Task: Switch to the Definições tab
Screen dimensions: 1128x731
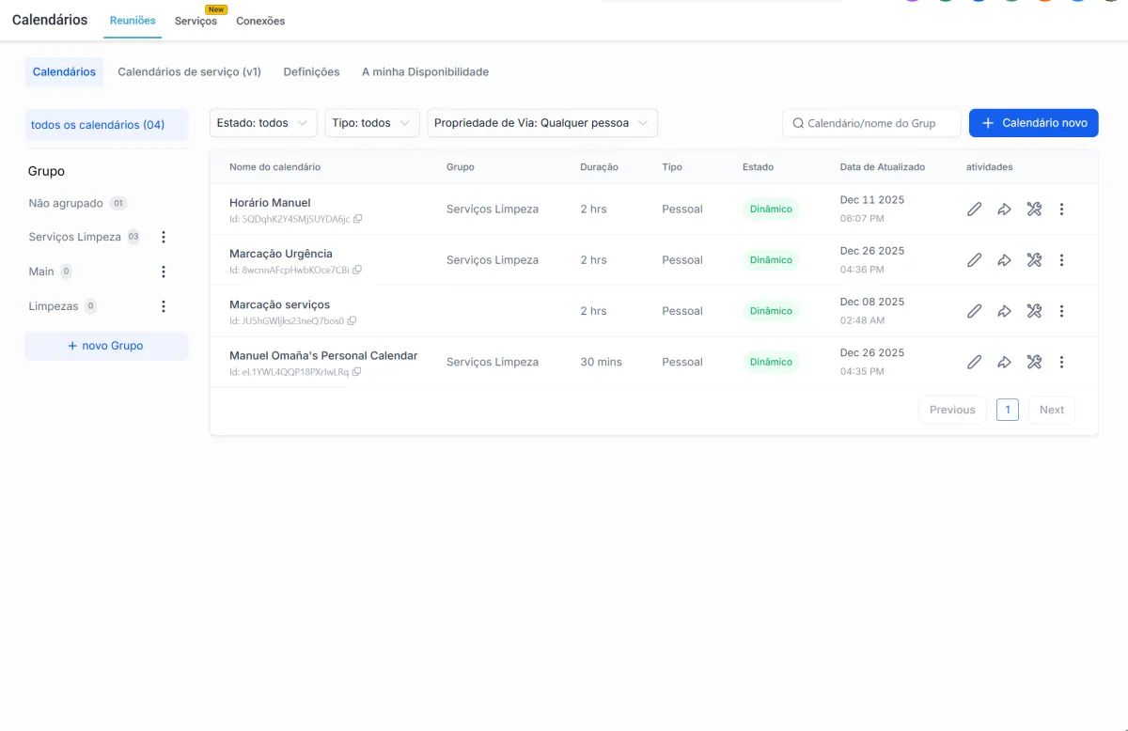Action: [x=311, y=71]
